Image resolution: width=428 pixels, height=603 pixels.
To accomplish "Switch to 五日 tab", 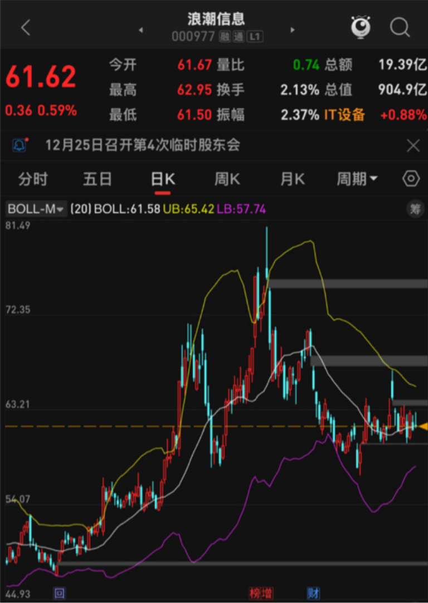I will click(x=98, y=179).
